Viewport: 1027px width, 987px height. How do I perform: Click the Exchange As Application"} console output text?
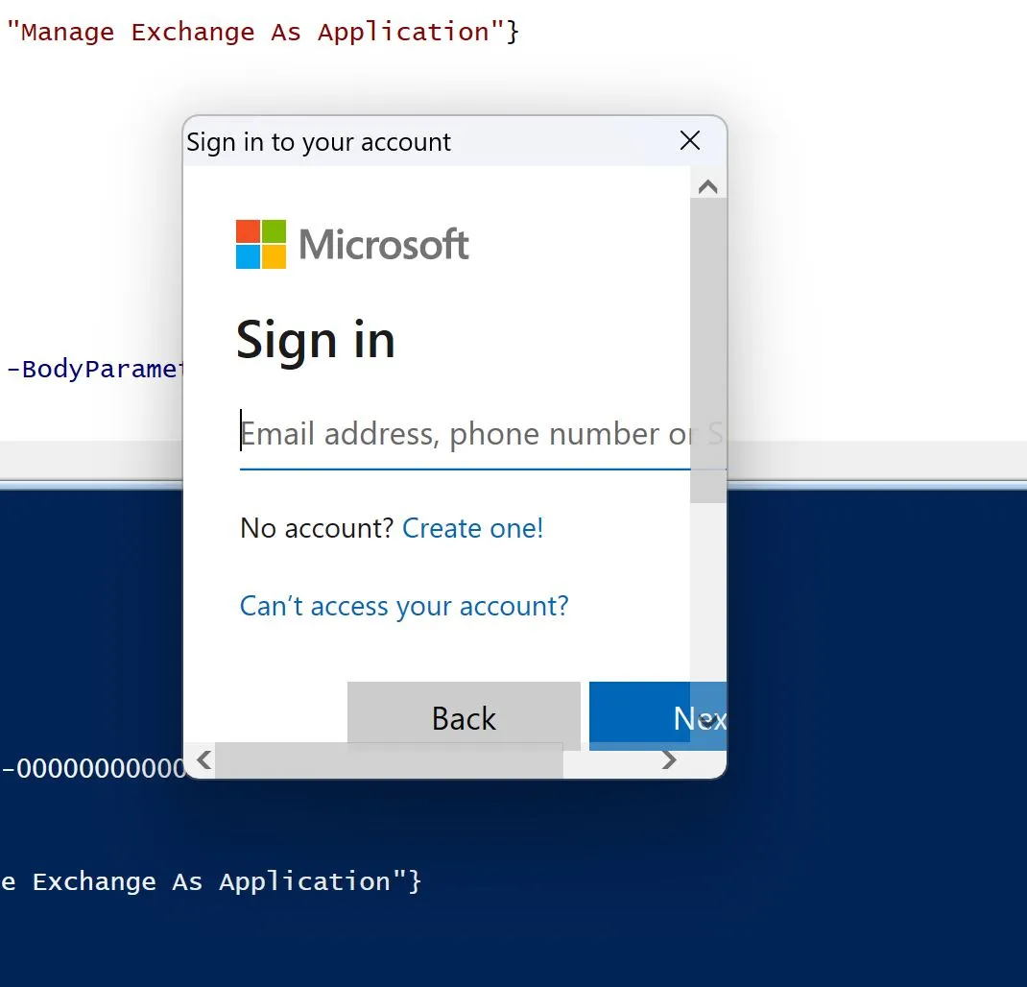point(227,881)
